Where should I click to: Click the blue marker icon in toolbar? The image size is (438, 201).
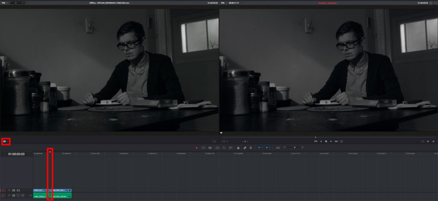tap(267, 148)
